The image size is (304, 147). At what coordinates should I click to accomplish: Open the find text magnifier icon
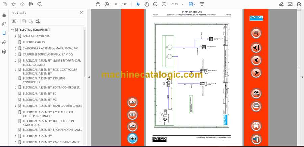coord(40,4)
